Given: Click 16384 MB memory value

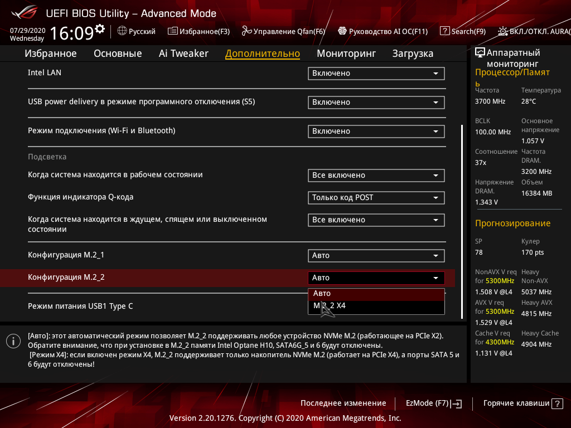Looking at the screenshot, I should pyautogui.click(x=537, y=193).
